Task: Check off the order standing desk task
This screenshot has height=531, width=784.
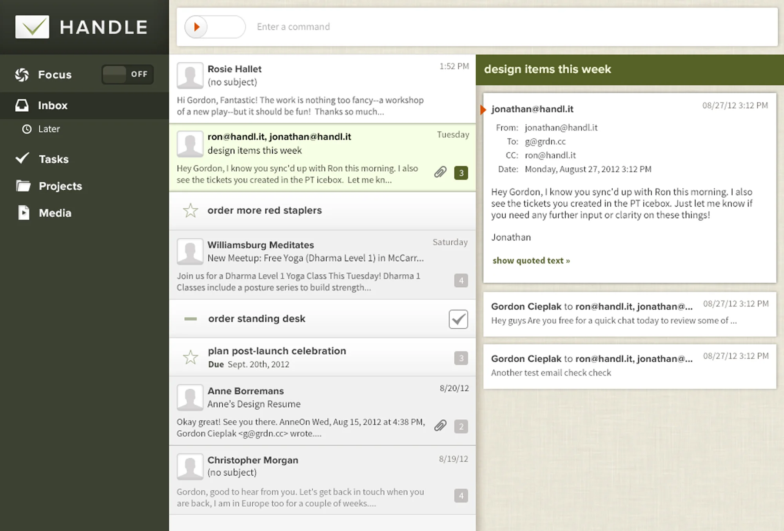Action: [458, 319]
